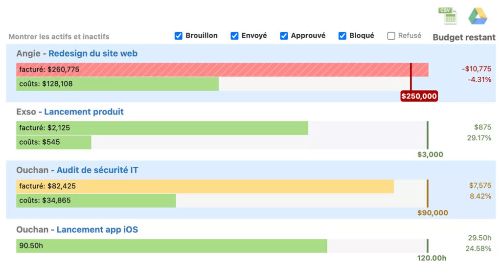The width and height of the screenshot is (501, 269).
Task: Click the 90.50h hours progress bar
Action: [171, 246]
